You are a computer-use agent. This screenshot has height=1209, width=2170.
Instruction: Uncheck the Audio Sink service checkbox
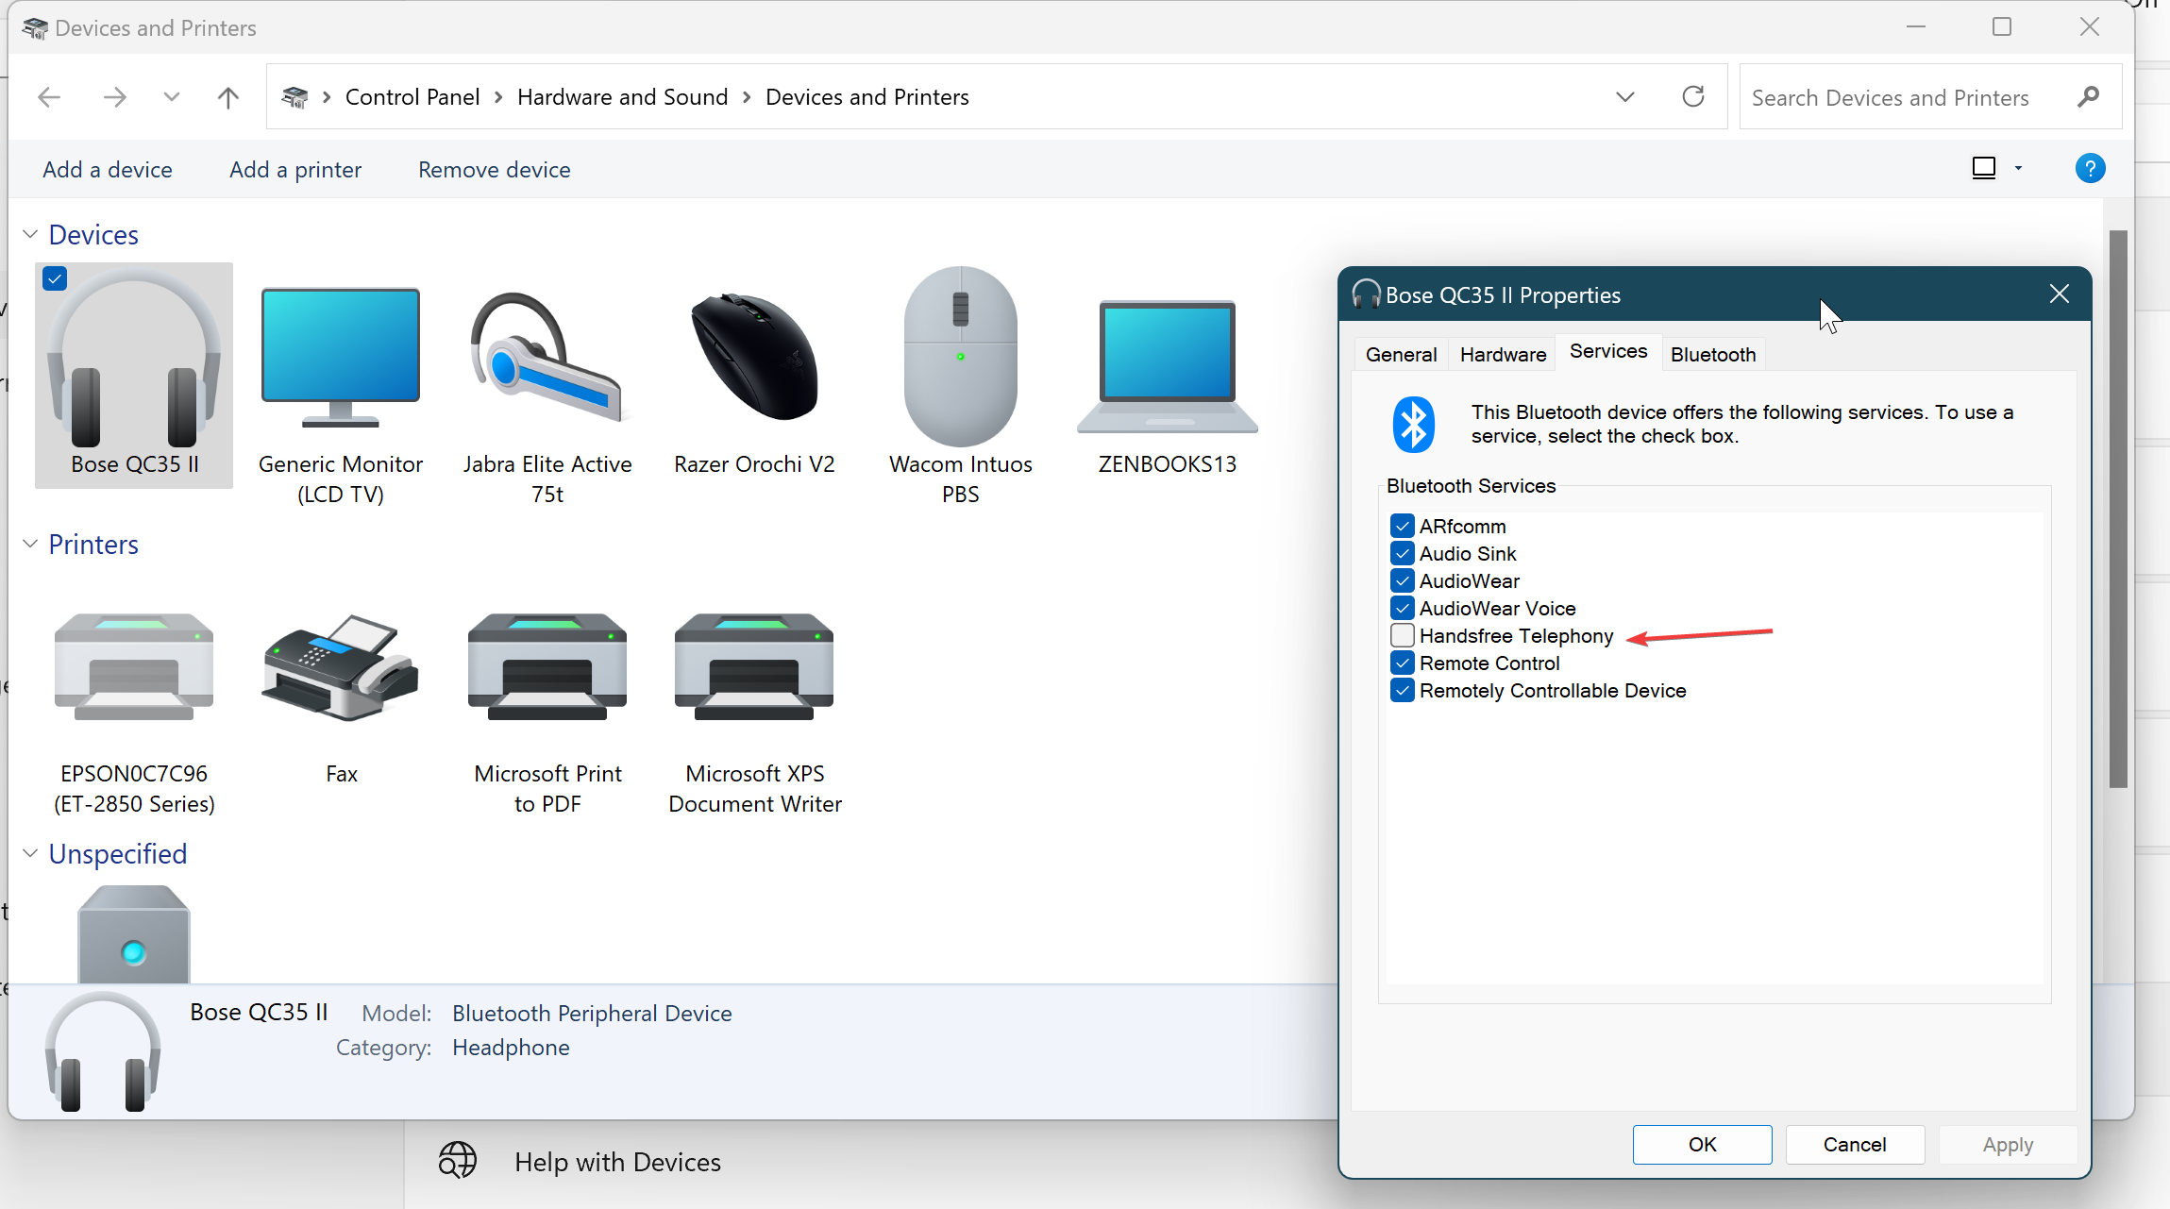(1403, 553)
